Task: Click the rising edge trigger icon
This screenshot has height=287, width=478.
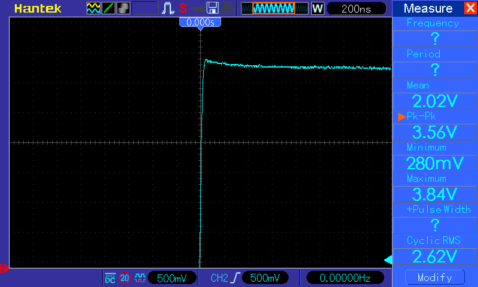Action: [235, 278]
